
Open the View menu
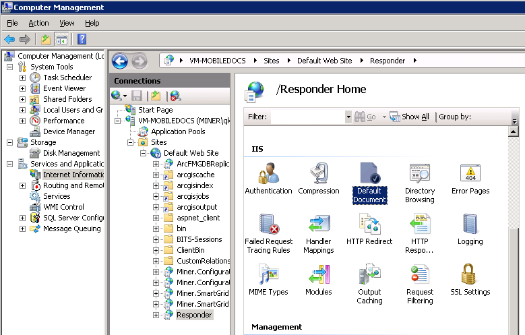pos(67,23)
